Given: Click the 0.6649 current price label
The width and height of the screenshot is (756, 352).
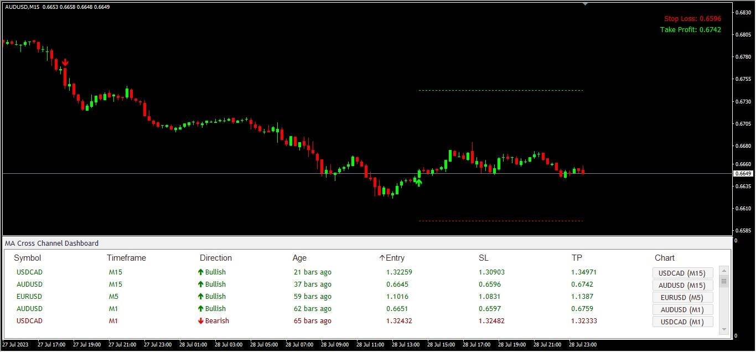Looking at the screenshot, I should click(743, 174).
